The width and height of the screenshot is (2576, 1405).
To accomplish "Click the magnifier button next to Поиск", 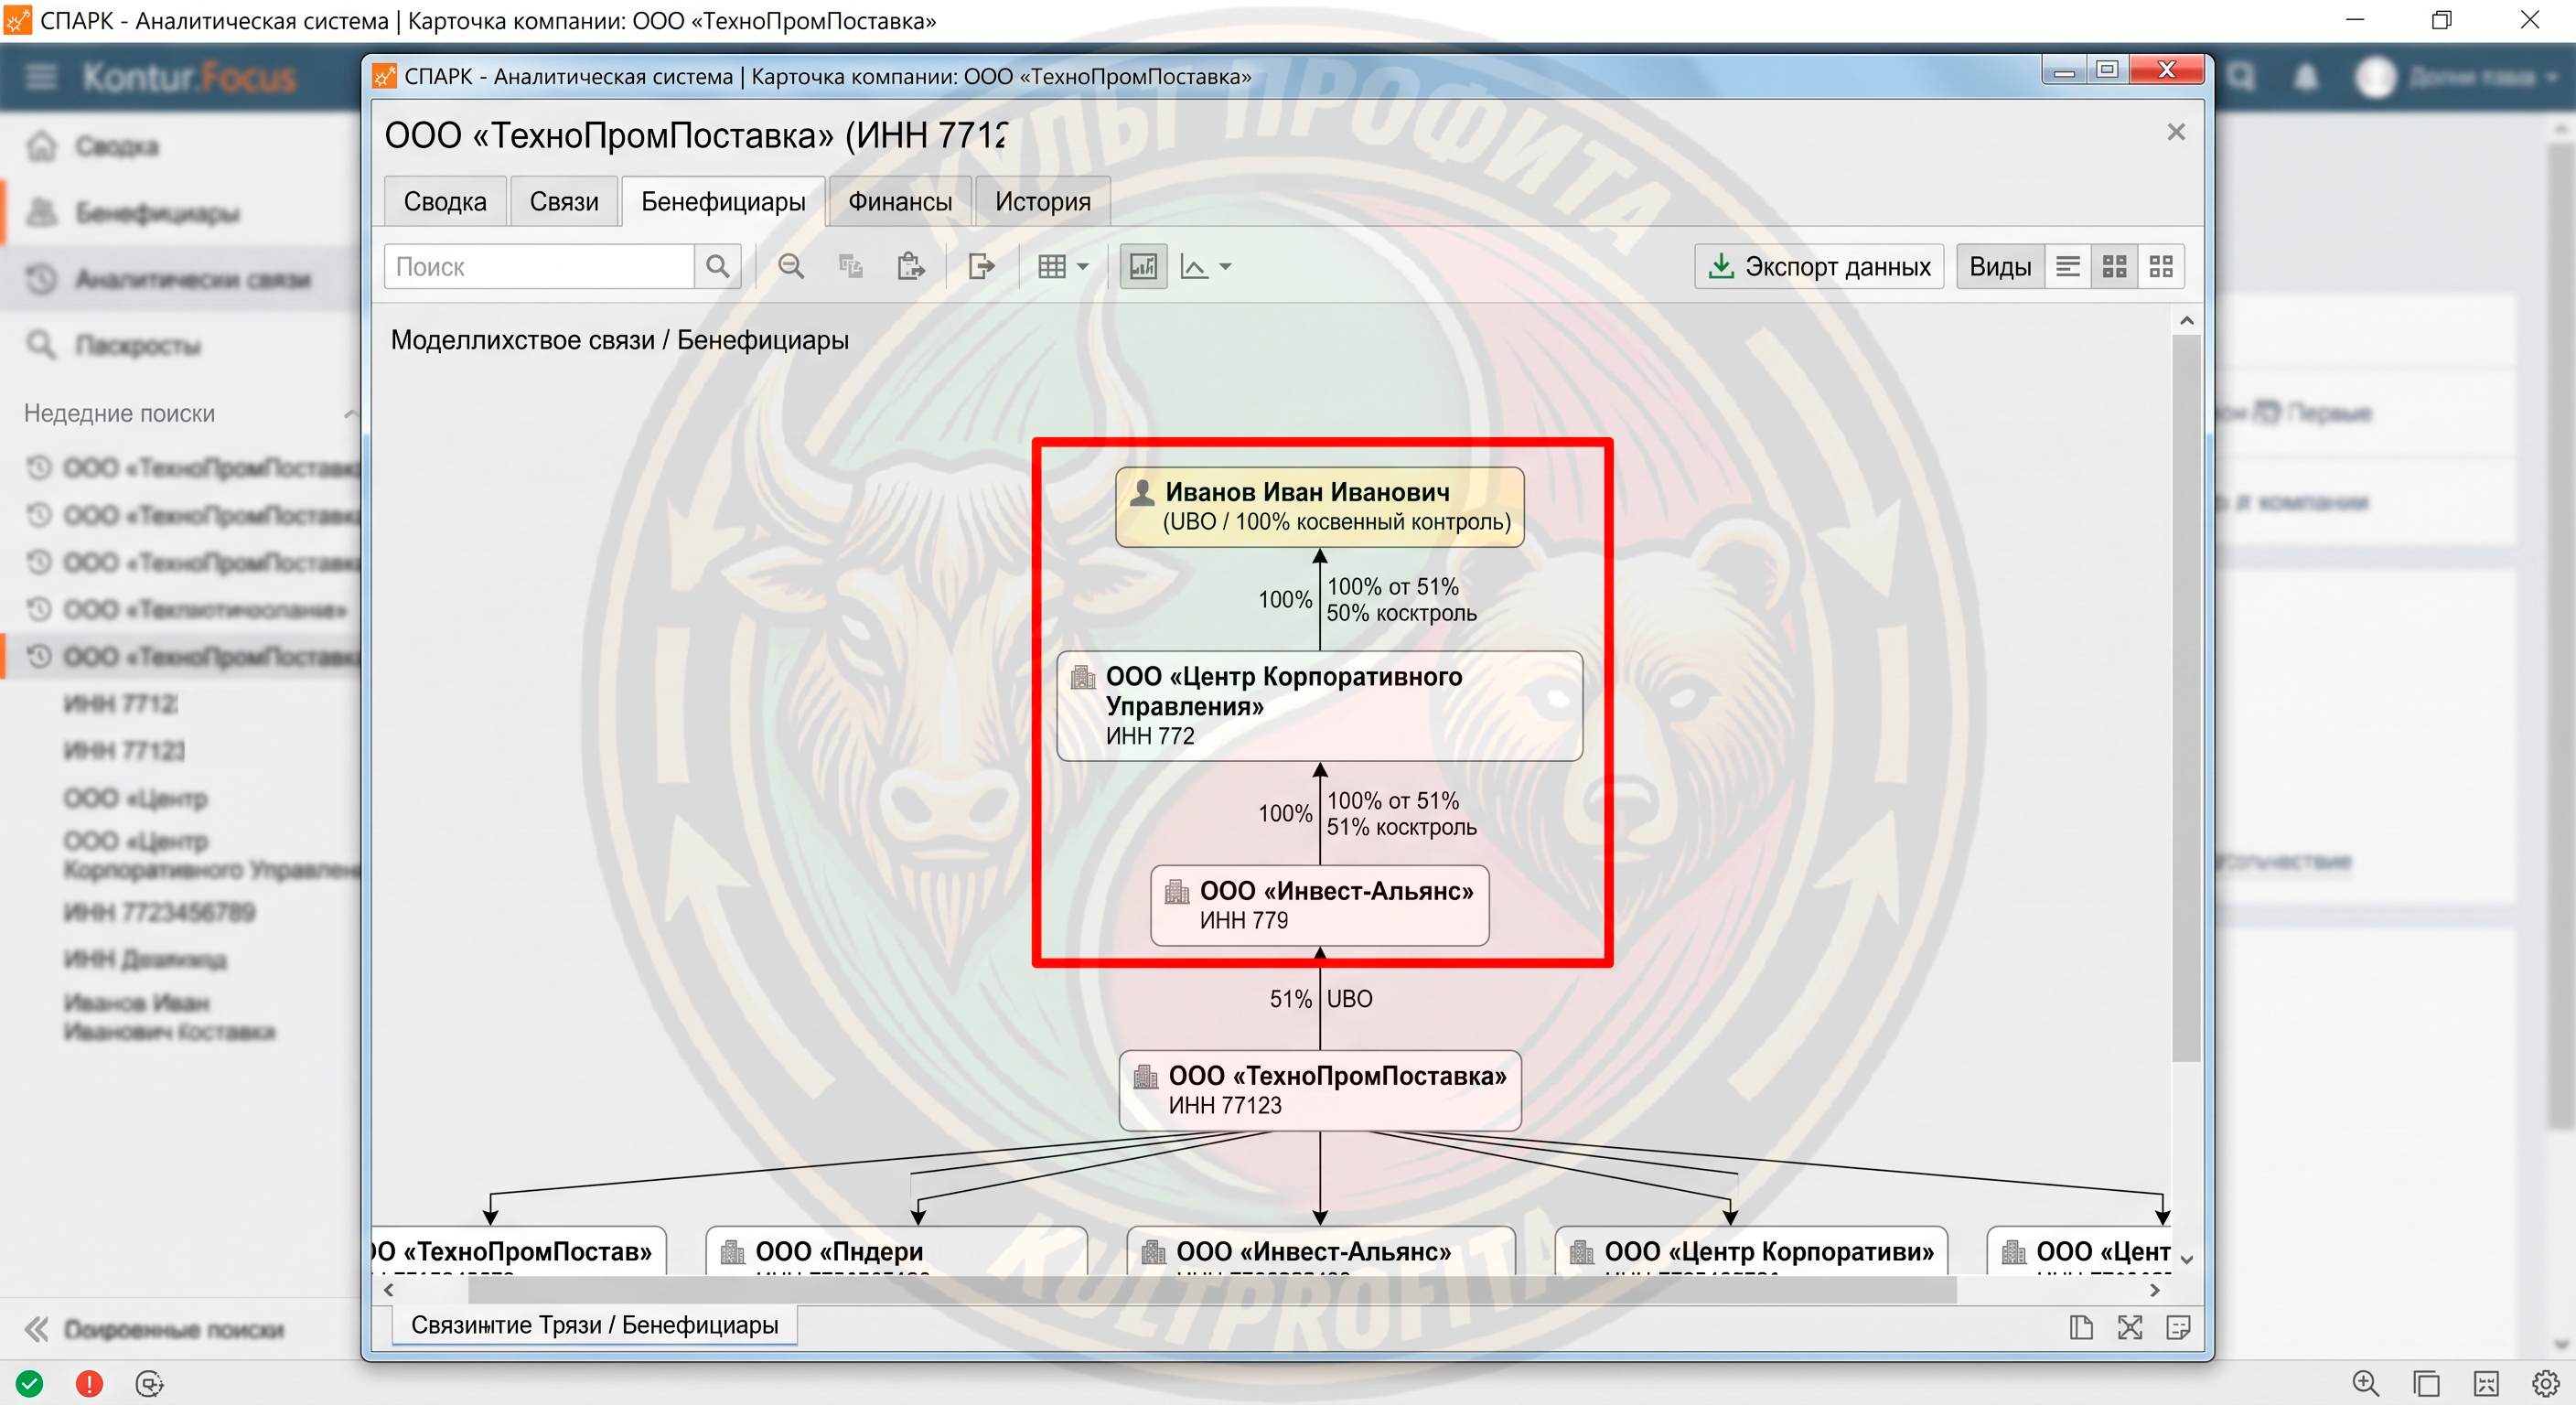I will [x=717, y=267].
